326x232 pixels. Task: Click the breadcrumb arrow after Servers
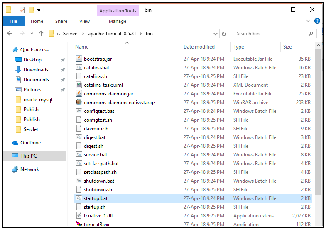(x=83, y=34)
